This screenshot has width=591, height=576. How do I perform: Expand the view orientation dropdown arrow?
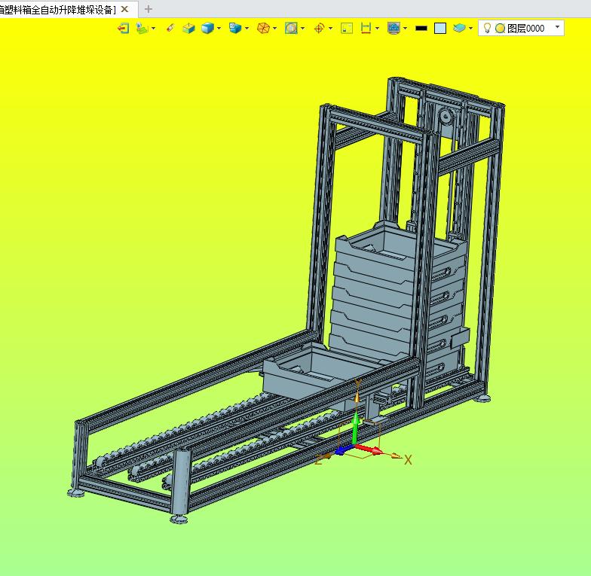click(247, 29)
